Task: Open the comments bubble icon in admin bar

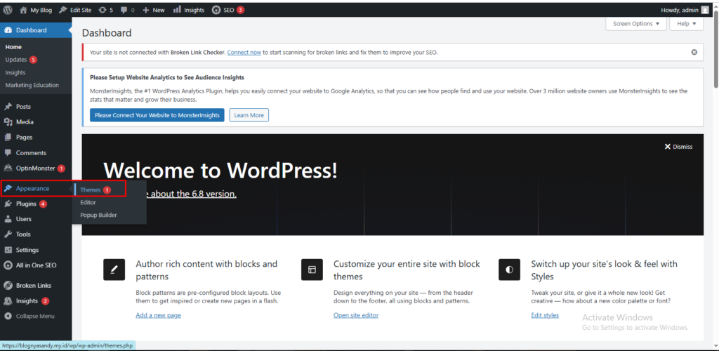Action: 124,10
